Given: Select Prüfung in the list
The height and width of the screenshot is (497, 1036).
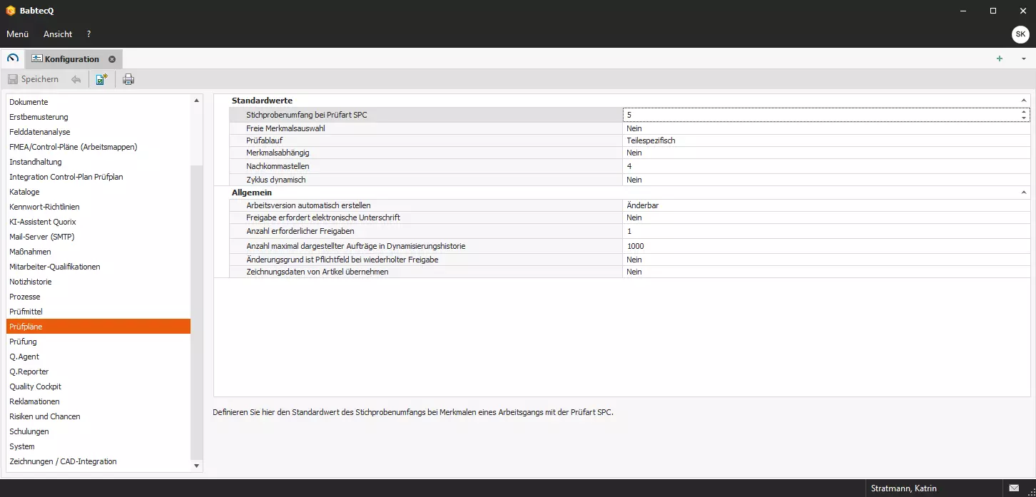Looking at the screenshot, I should point(98,342).
